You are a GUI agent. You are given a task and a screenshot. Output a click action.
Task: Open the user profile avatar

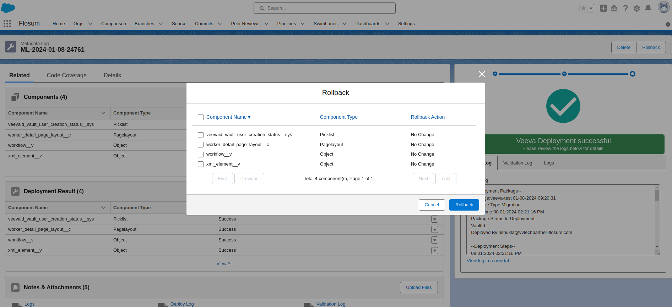(663, 7)
